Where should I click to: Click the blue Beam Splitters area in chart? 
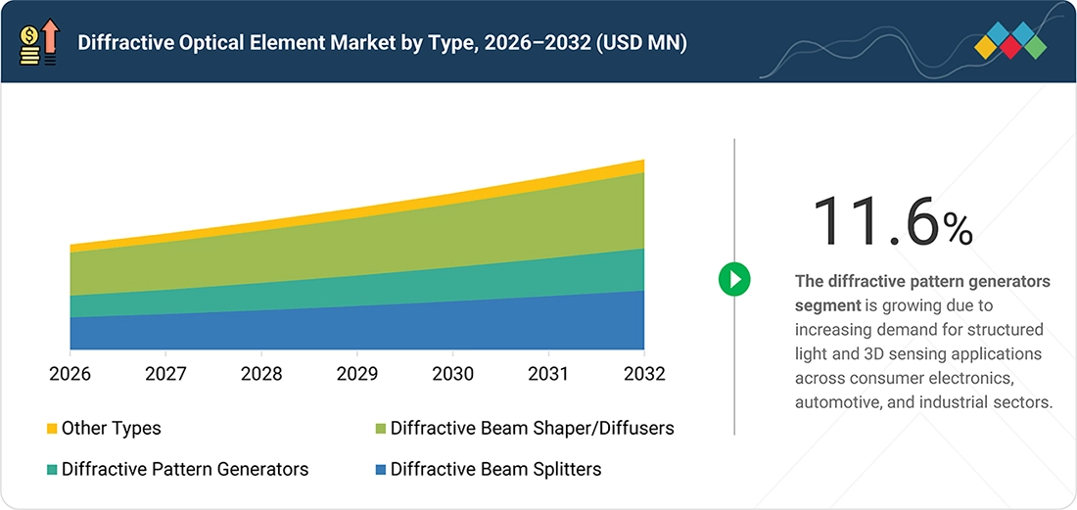pos(357,330)
